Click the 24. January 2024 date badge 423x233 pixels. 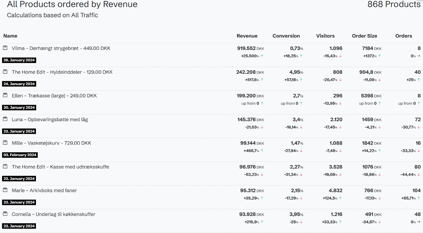[19, 84]
